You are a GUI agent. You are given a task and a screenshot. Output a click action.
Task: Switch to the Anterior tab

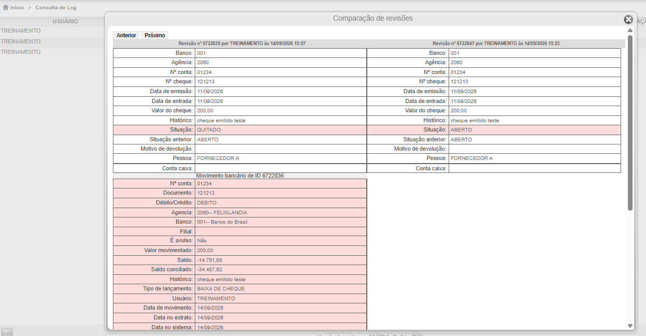(x=126, y=35)
